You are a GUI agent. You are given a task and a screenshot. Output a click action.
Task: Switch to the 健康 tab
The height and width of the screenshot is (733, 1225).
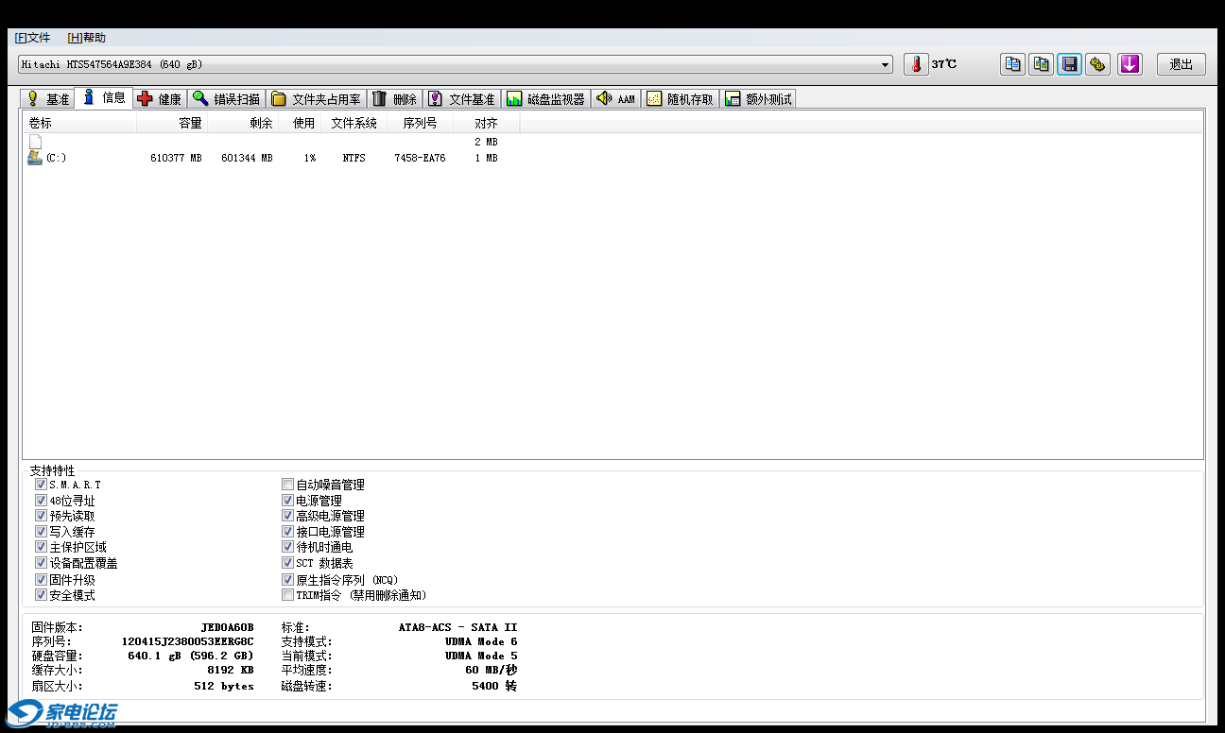[159, 99]
